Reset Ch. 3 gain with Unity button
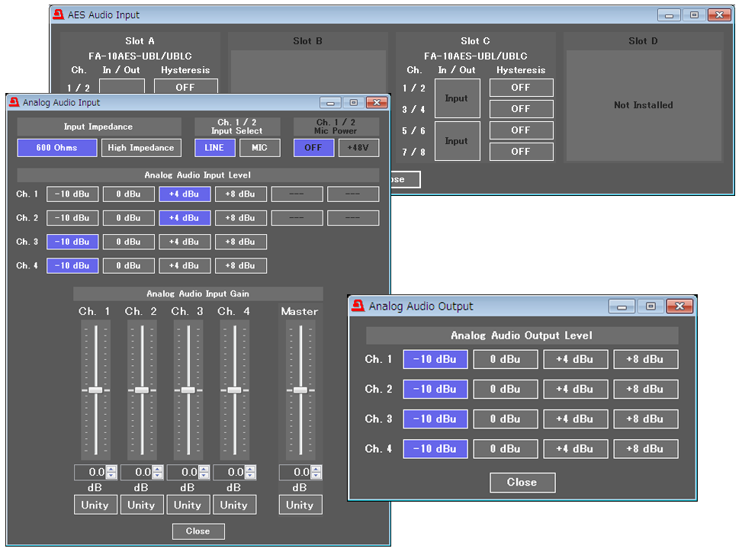This screenshot has width=742, height=555. click(x=188, y=505)
